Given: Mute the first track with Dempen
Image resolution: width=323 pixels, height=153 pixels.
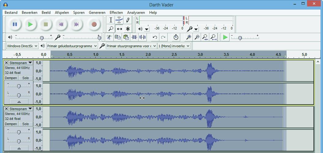Looking at the screenshot, I should [11, 78].
